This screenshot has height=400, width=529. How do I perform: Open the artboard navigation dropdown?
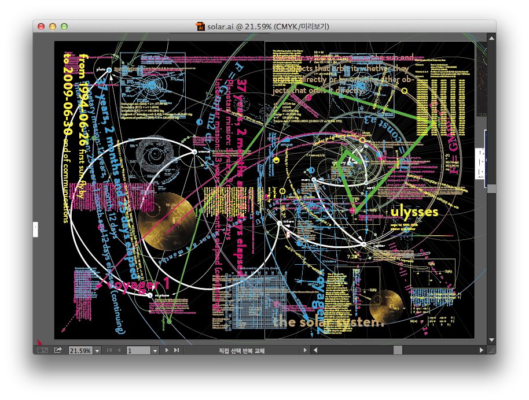(x=155, y=350)
